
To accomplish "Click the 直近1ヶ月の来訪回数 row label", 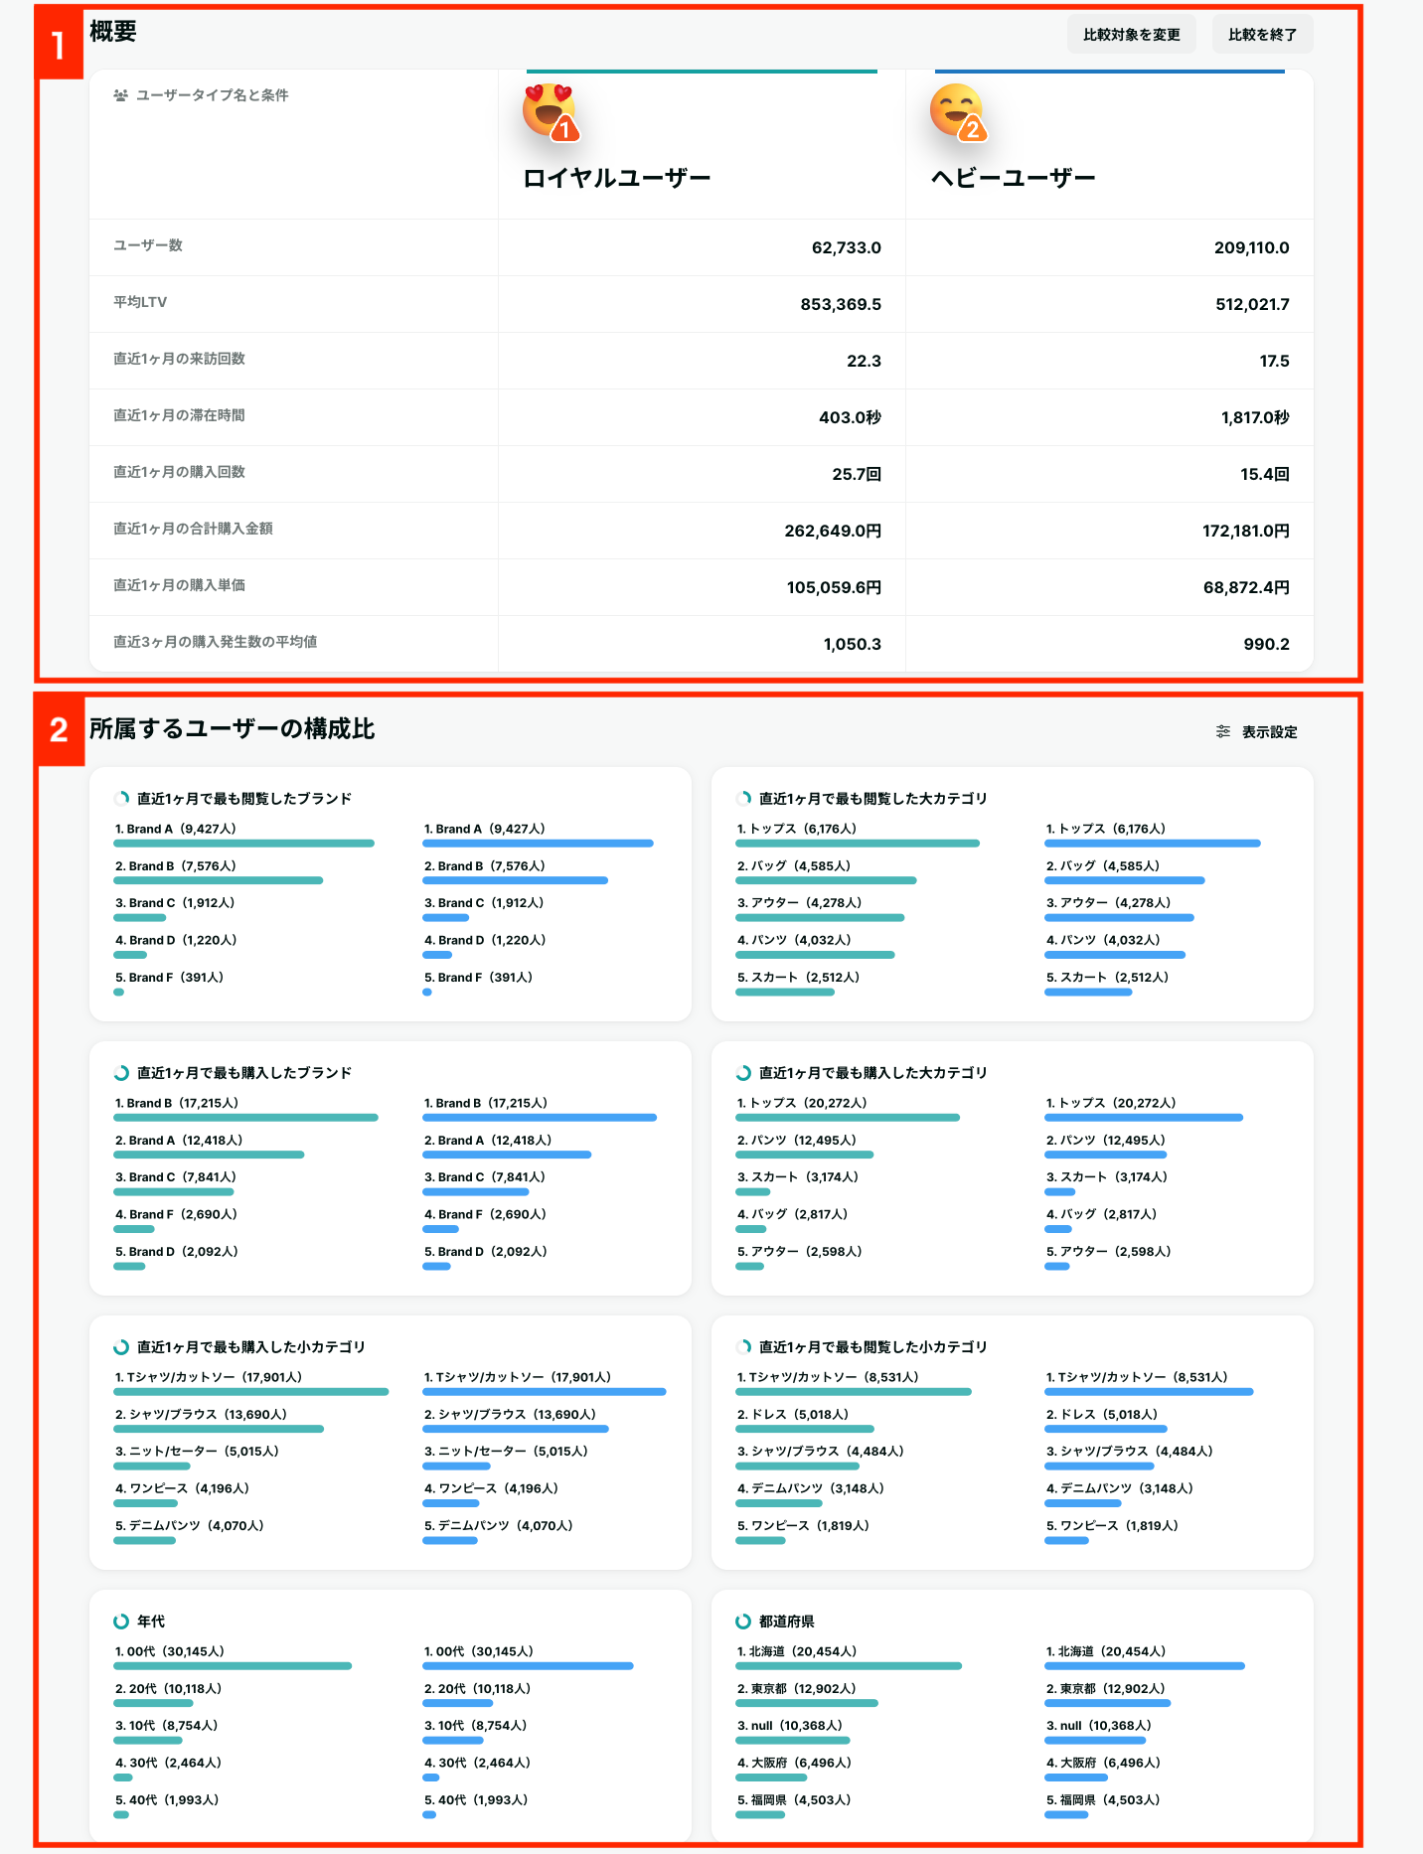I will tap(179, 359).
